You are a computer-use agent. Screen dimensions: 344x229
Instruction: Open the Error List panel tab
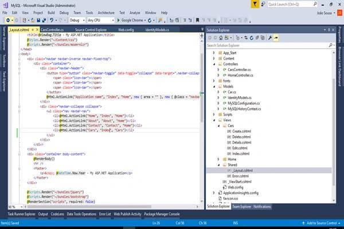(105, 214)
